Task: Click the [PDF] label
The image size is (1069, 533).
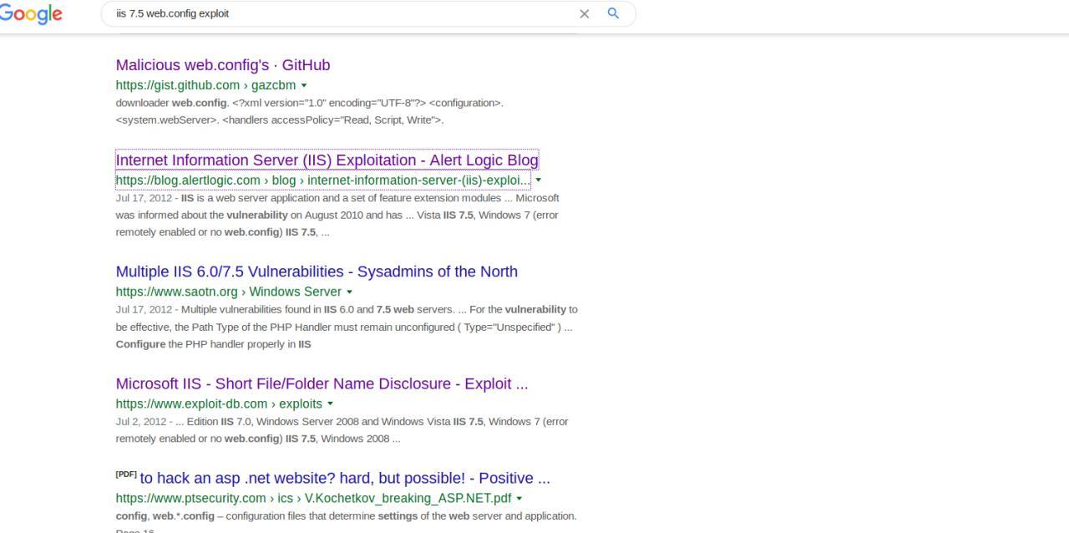Action: coord(126,475)
